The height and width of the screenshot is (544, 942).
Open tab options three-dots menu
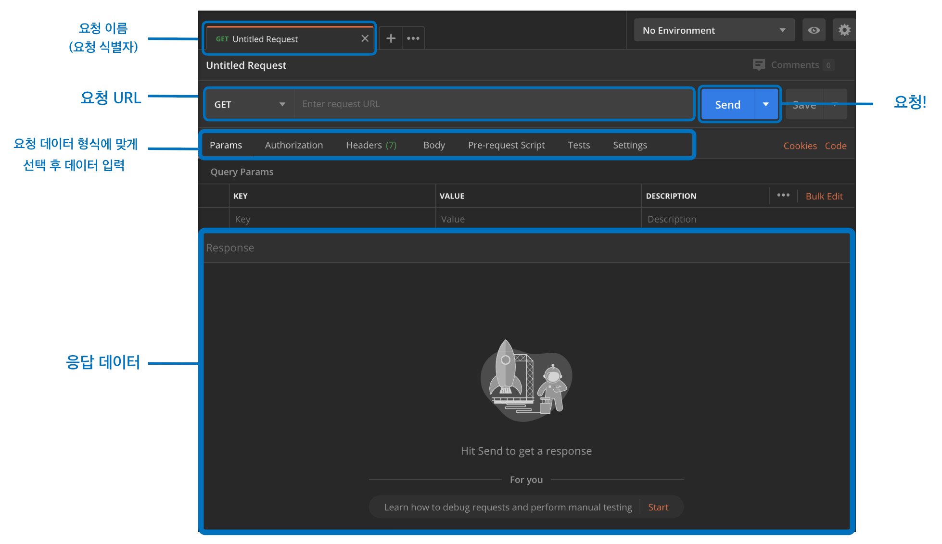coord(413,38)
